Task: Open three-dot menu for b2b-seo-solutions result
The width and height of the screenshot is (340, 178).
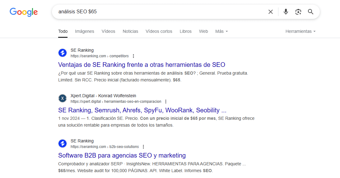Action: coord(143,147)
